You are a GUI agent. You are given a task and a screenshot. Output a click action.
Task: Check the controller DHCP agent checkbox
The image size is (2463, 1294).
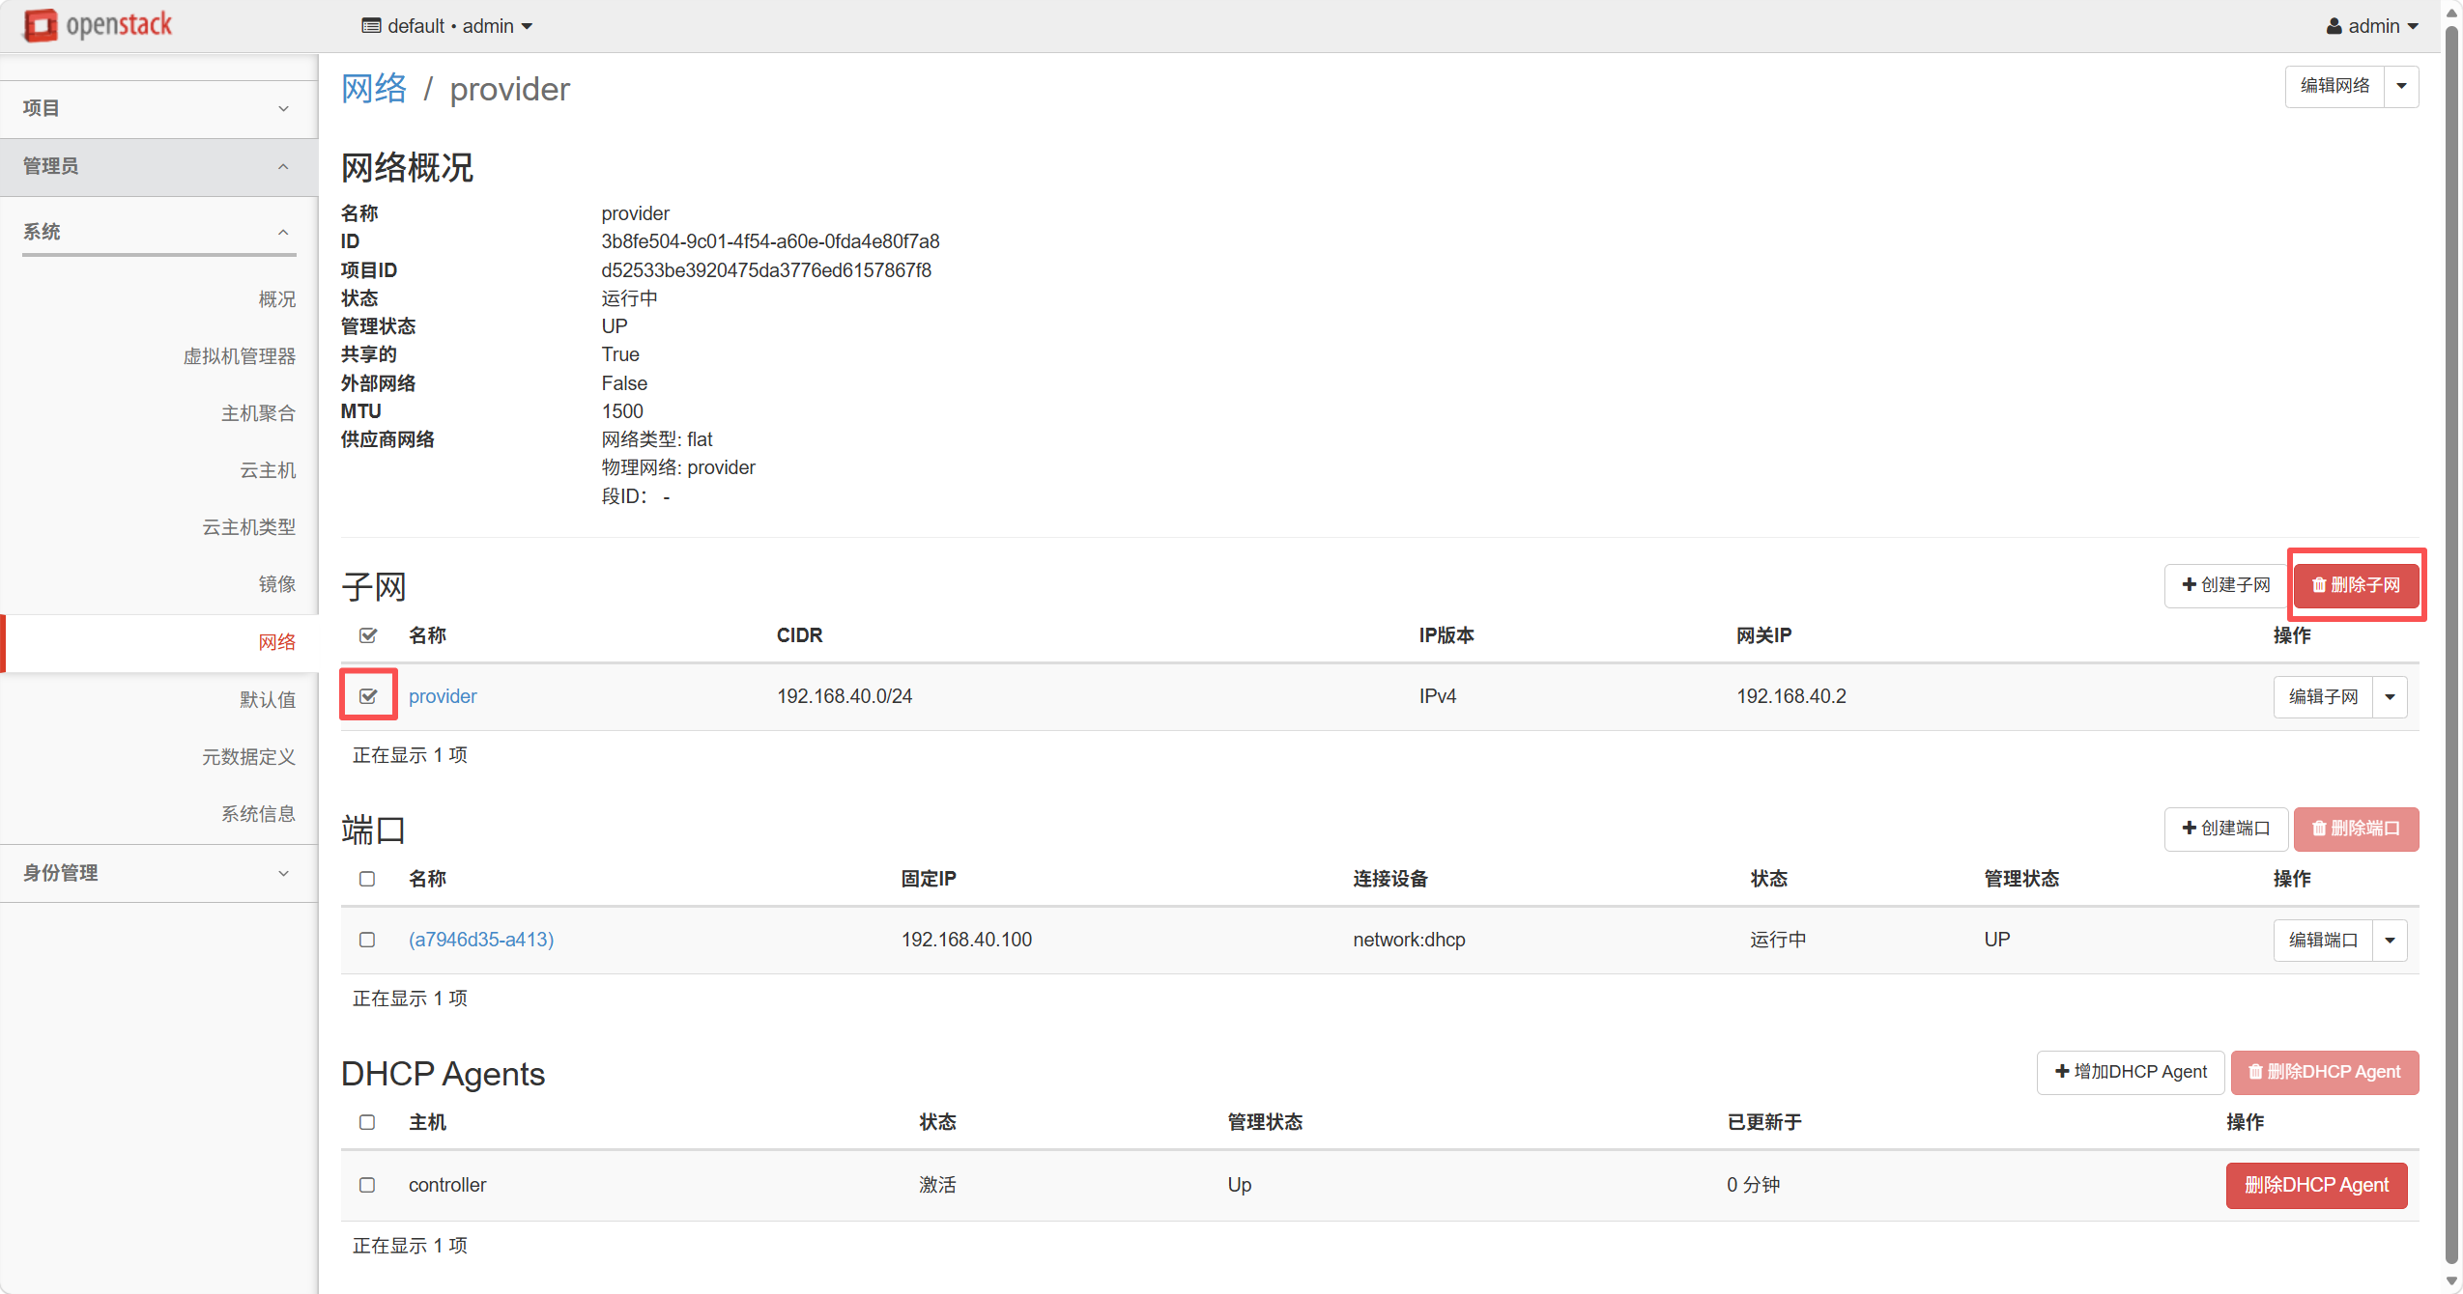pos(367,1185)
